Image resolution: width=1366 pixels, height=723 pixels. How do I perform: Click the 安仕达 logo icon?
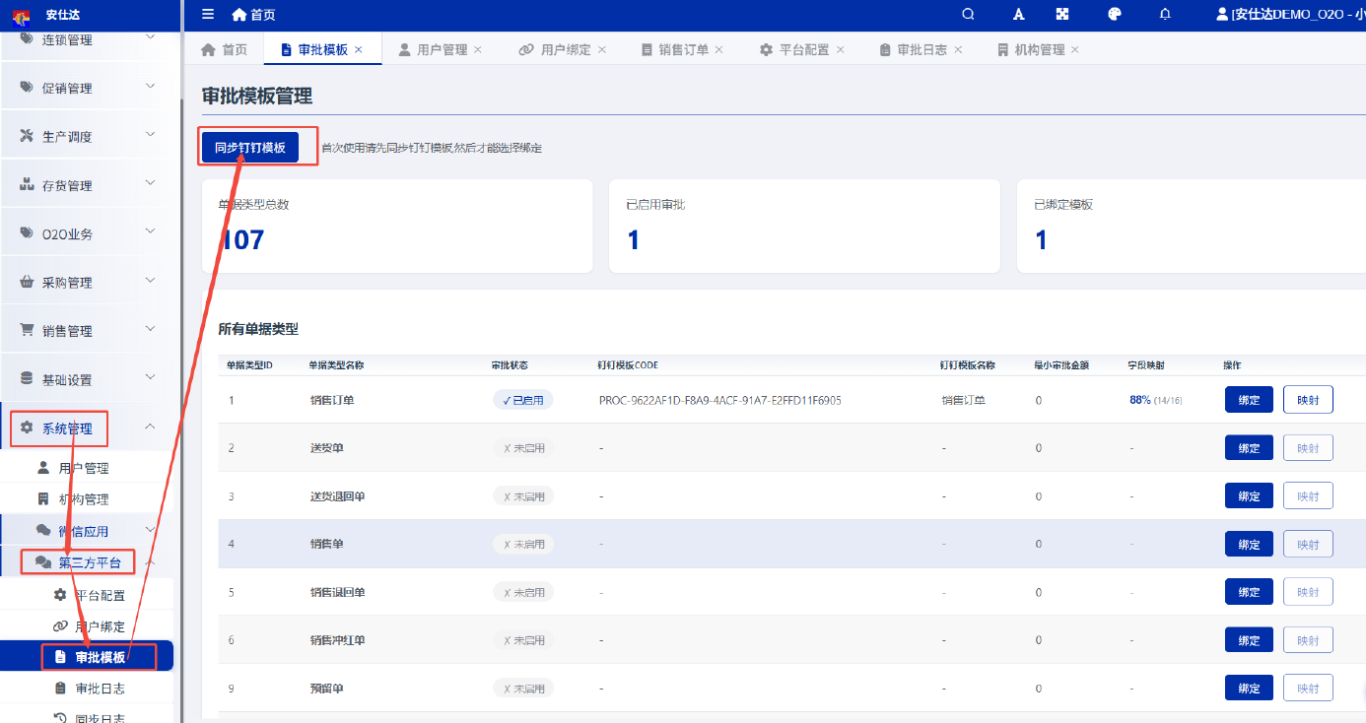(x=21, y=15)
